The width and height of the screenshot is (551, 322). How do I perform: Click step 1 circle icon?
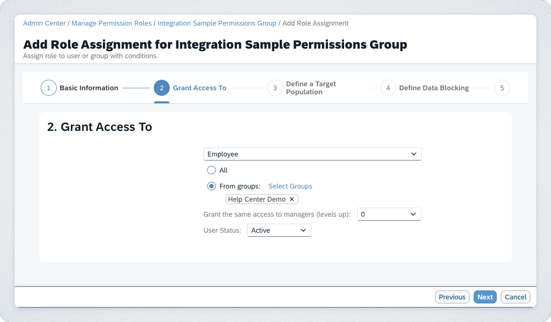tap(49, 88)
